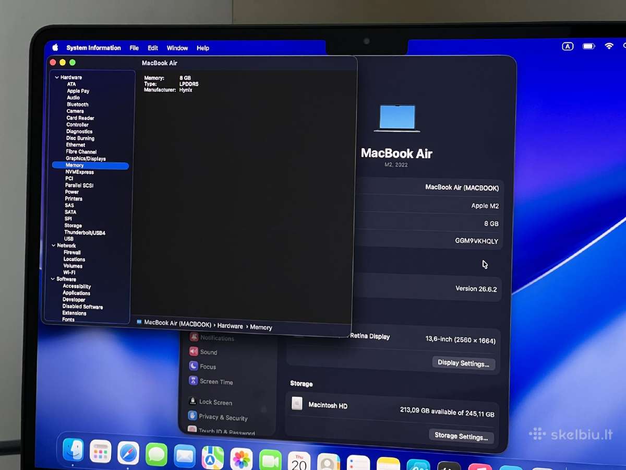Click the Storage Settings button
This screenshot has height=470, width=626.
tap(461, 436)
